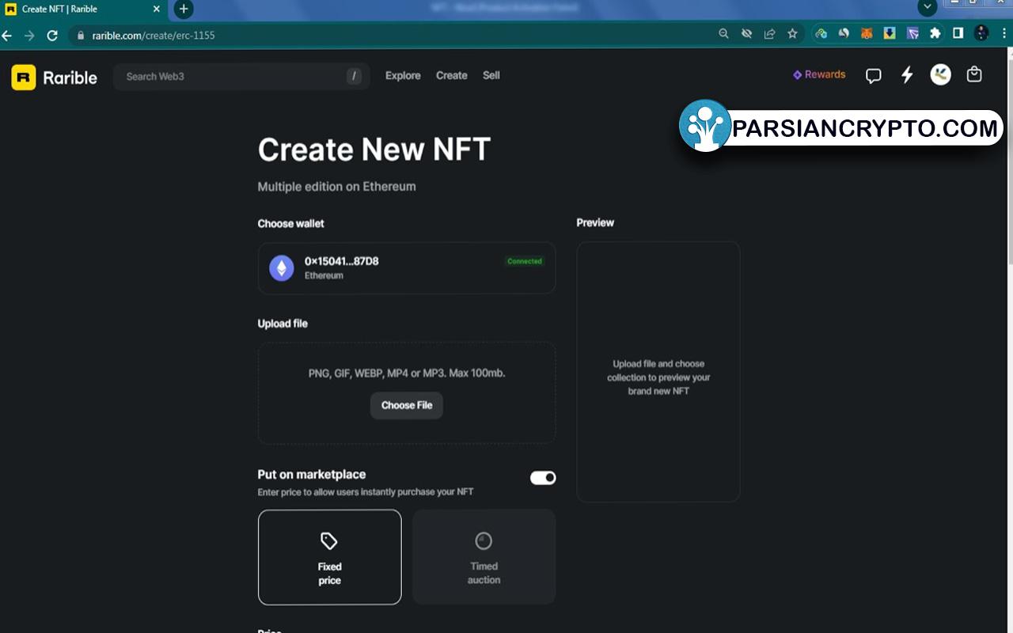Screen dimensions: 1013x633
Task: Click the Upload file drop area
Action: [x=407, y=392]
